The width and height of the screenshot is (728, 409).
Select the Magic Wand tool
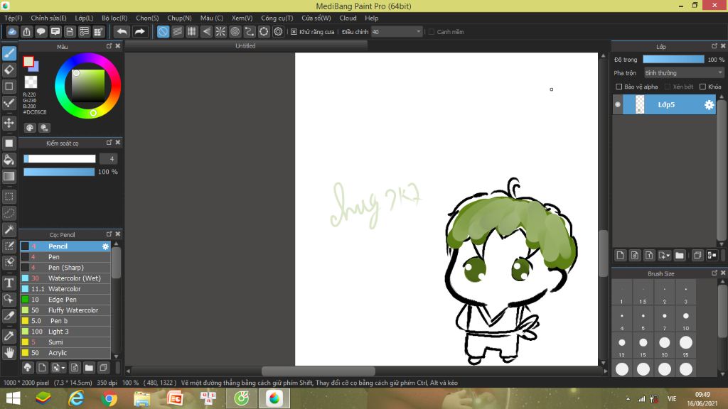pyautogui.click(x=9, y=229)
